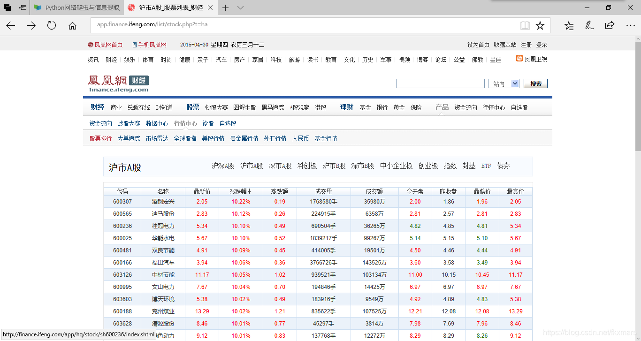Show tabs you've set aside

click(8, 8)
